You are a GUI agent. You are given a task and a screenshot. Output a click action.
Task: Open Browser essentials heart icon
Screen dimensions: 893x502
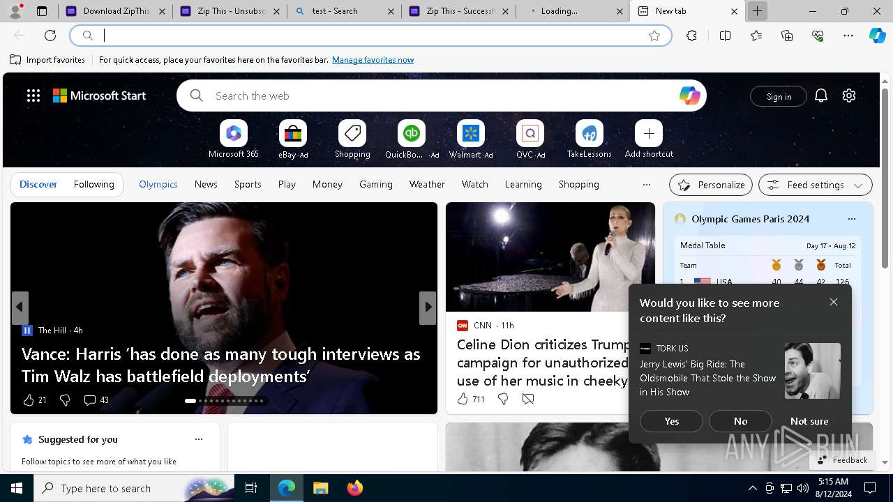tap(818, 36)
